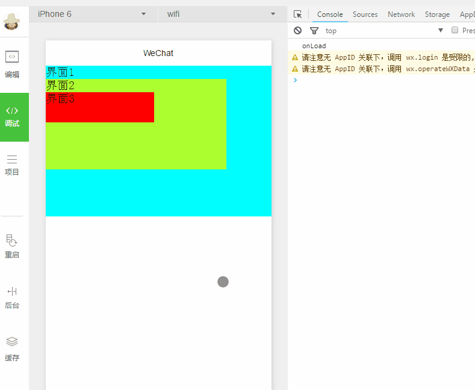Send app to 后台 background
475x390 pixels.
[12, 297]
